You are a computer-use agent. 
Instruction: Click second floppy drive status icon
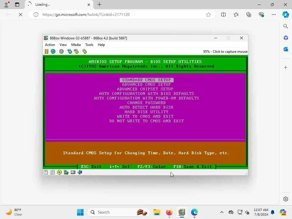pos(52,172)
